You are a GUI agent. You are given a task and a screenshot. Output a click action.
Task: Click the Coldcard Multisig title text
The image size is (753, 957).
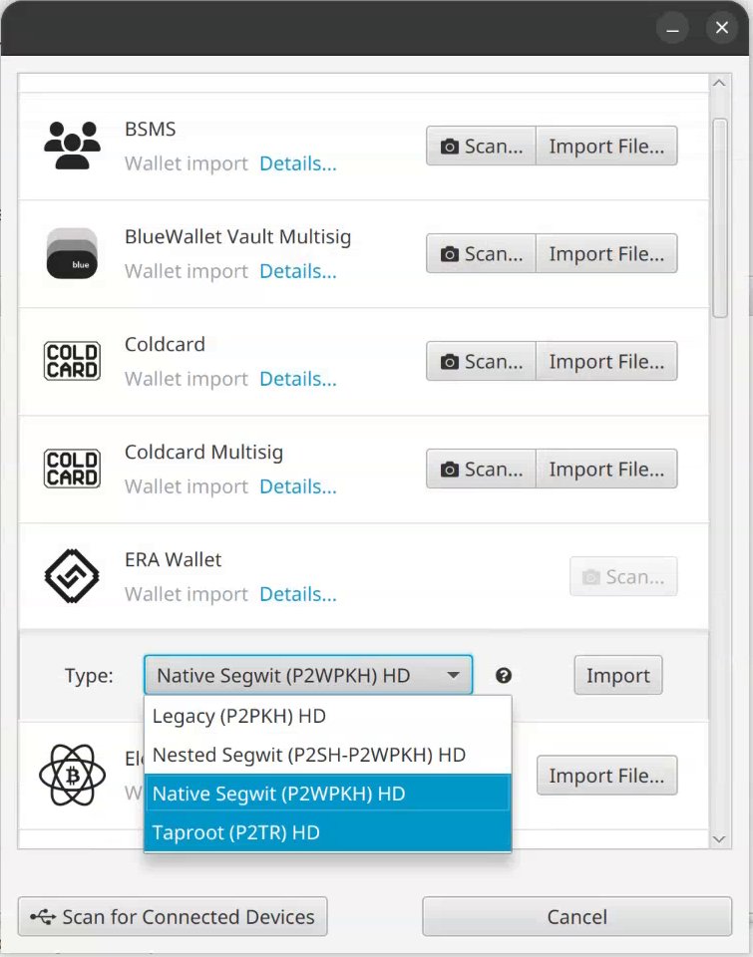(x=204, y=453)
